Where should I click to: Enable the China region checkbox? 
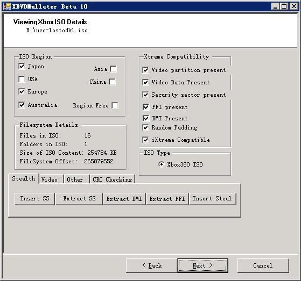point(112,82)
